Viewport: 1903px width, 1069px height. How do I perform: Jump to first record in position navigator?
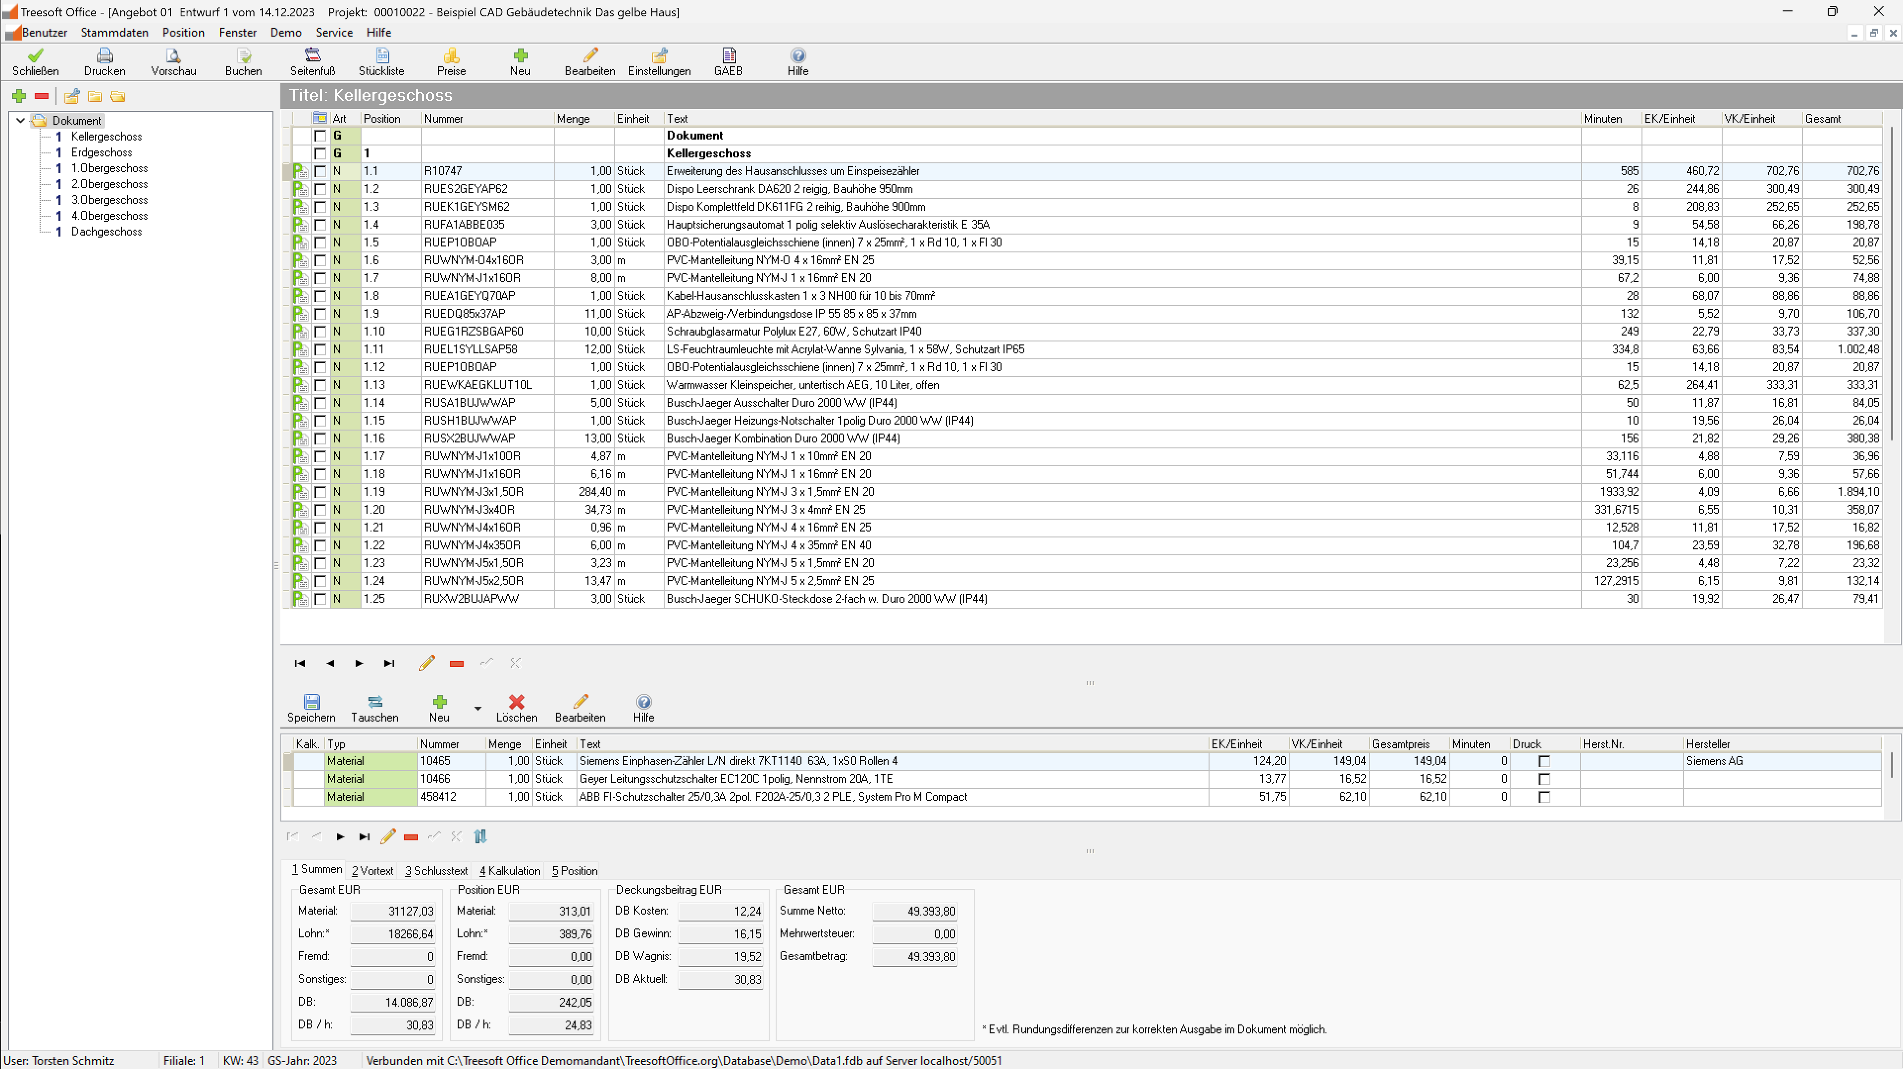point(300,664)
